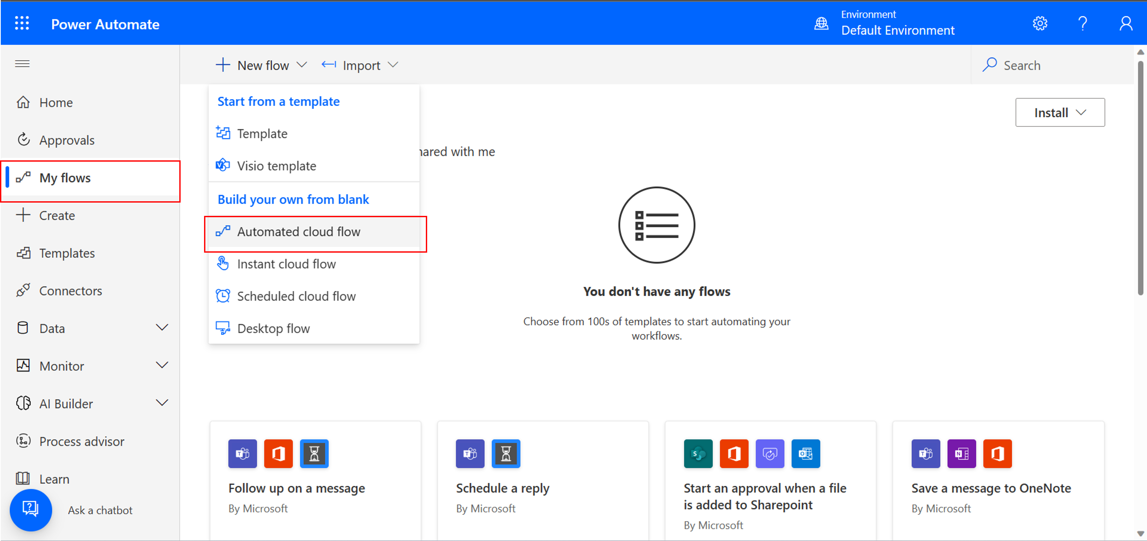The height and width of the screenshot is (541, 1147).
Task: Click OneNote icon on Save message card
Action: pos(961,454)
